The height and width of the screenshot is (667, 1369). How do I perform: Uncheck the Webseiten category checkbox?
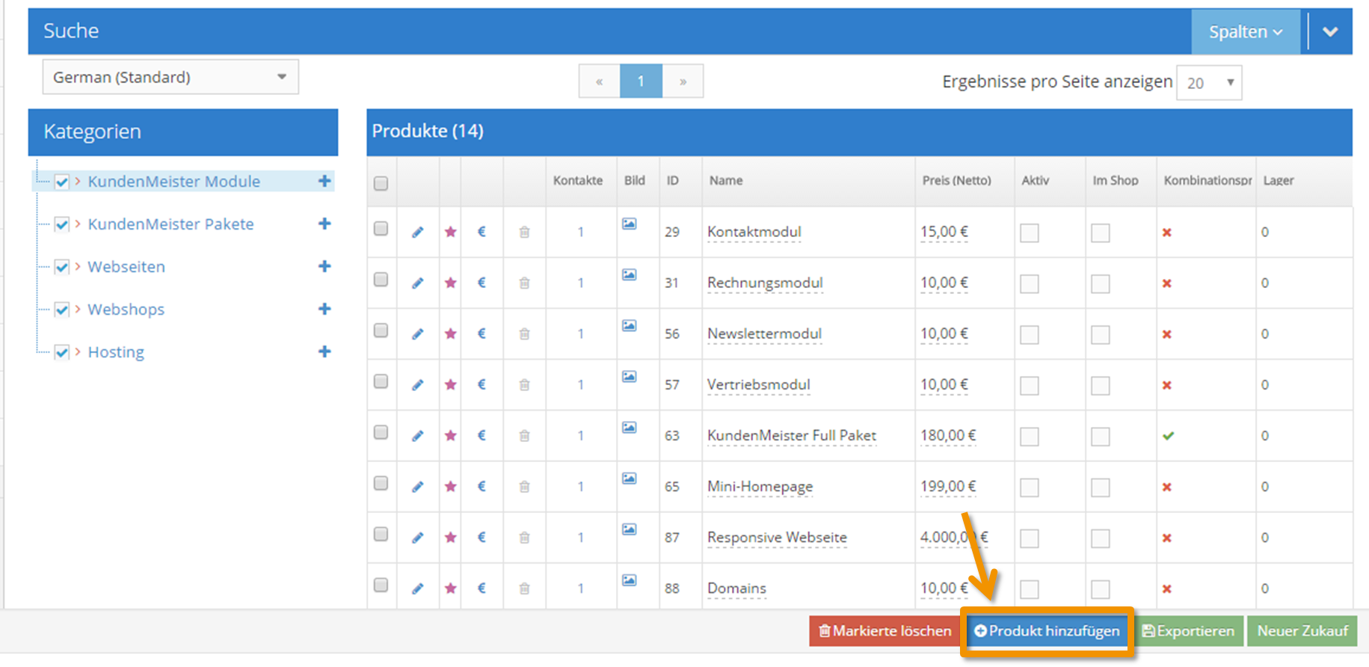click(x=62, y=267)
